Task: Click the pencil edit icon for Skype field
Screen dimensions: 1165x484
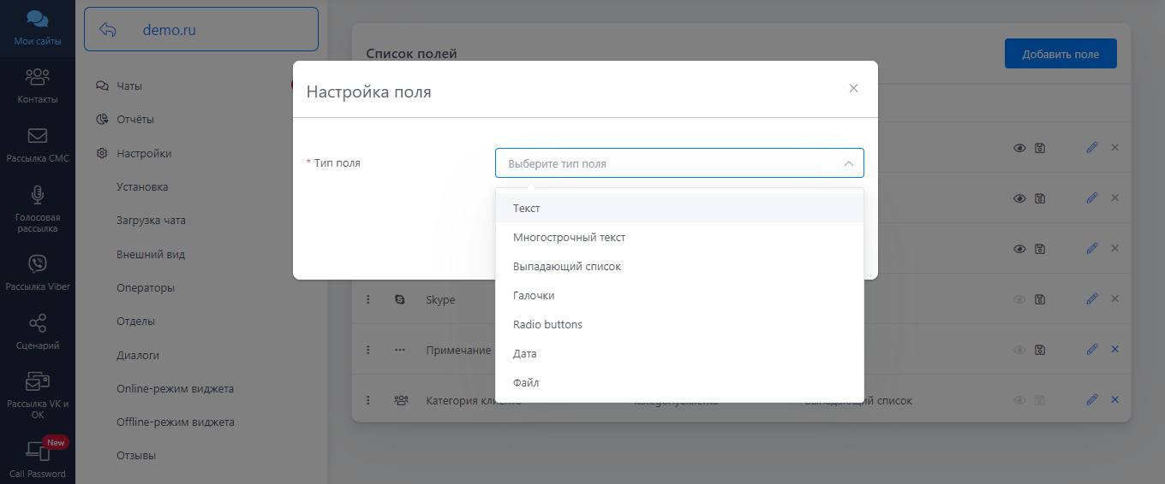Action: (1091, 299)
